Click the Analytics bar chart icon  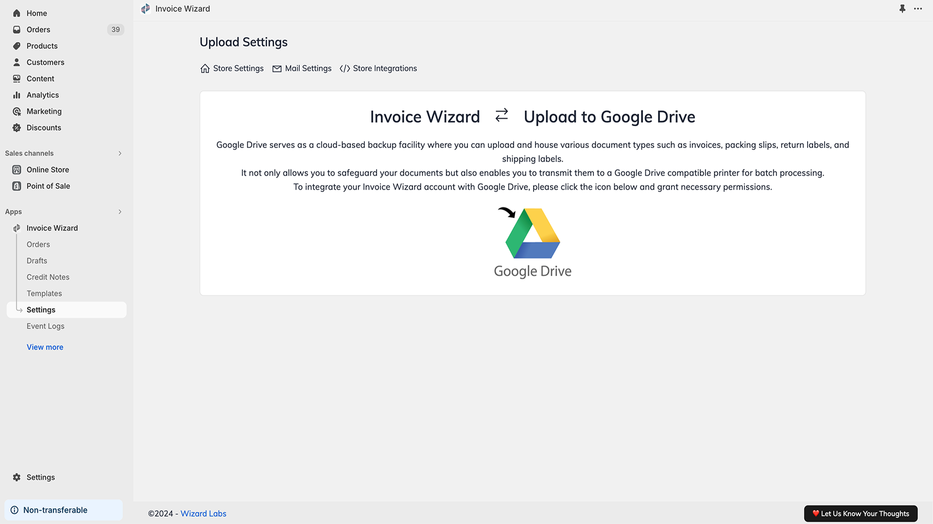(x=17, y=95)
